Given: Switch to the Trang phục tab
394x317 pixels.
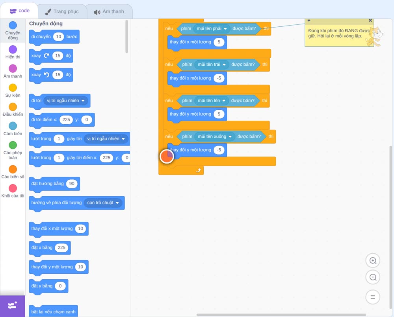Looking at the screenshot, I should tap(62, 11).
